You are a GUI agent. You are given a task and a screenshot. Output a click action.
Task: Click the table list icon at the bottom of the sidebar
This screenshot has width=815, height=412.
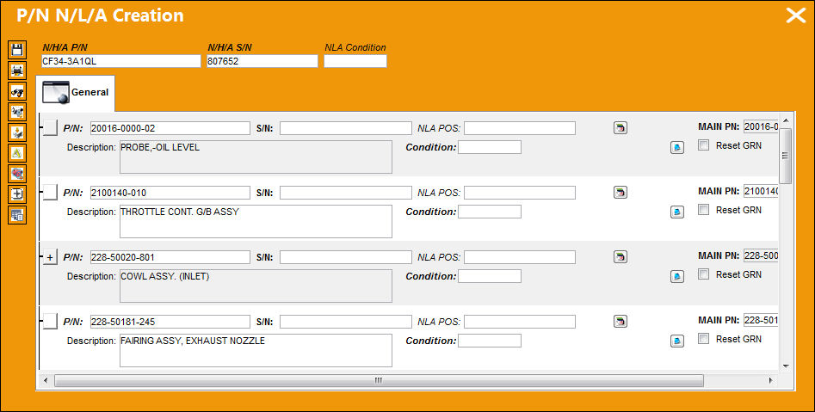pyautogui.click(x=17, y=214)
